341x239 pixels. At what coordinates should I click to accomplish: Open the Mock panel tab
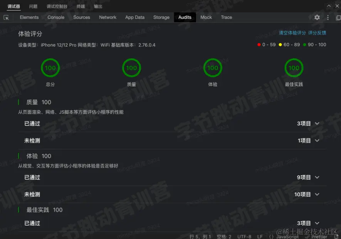(x=206, y=17)
